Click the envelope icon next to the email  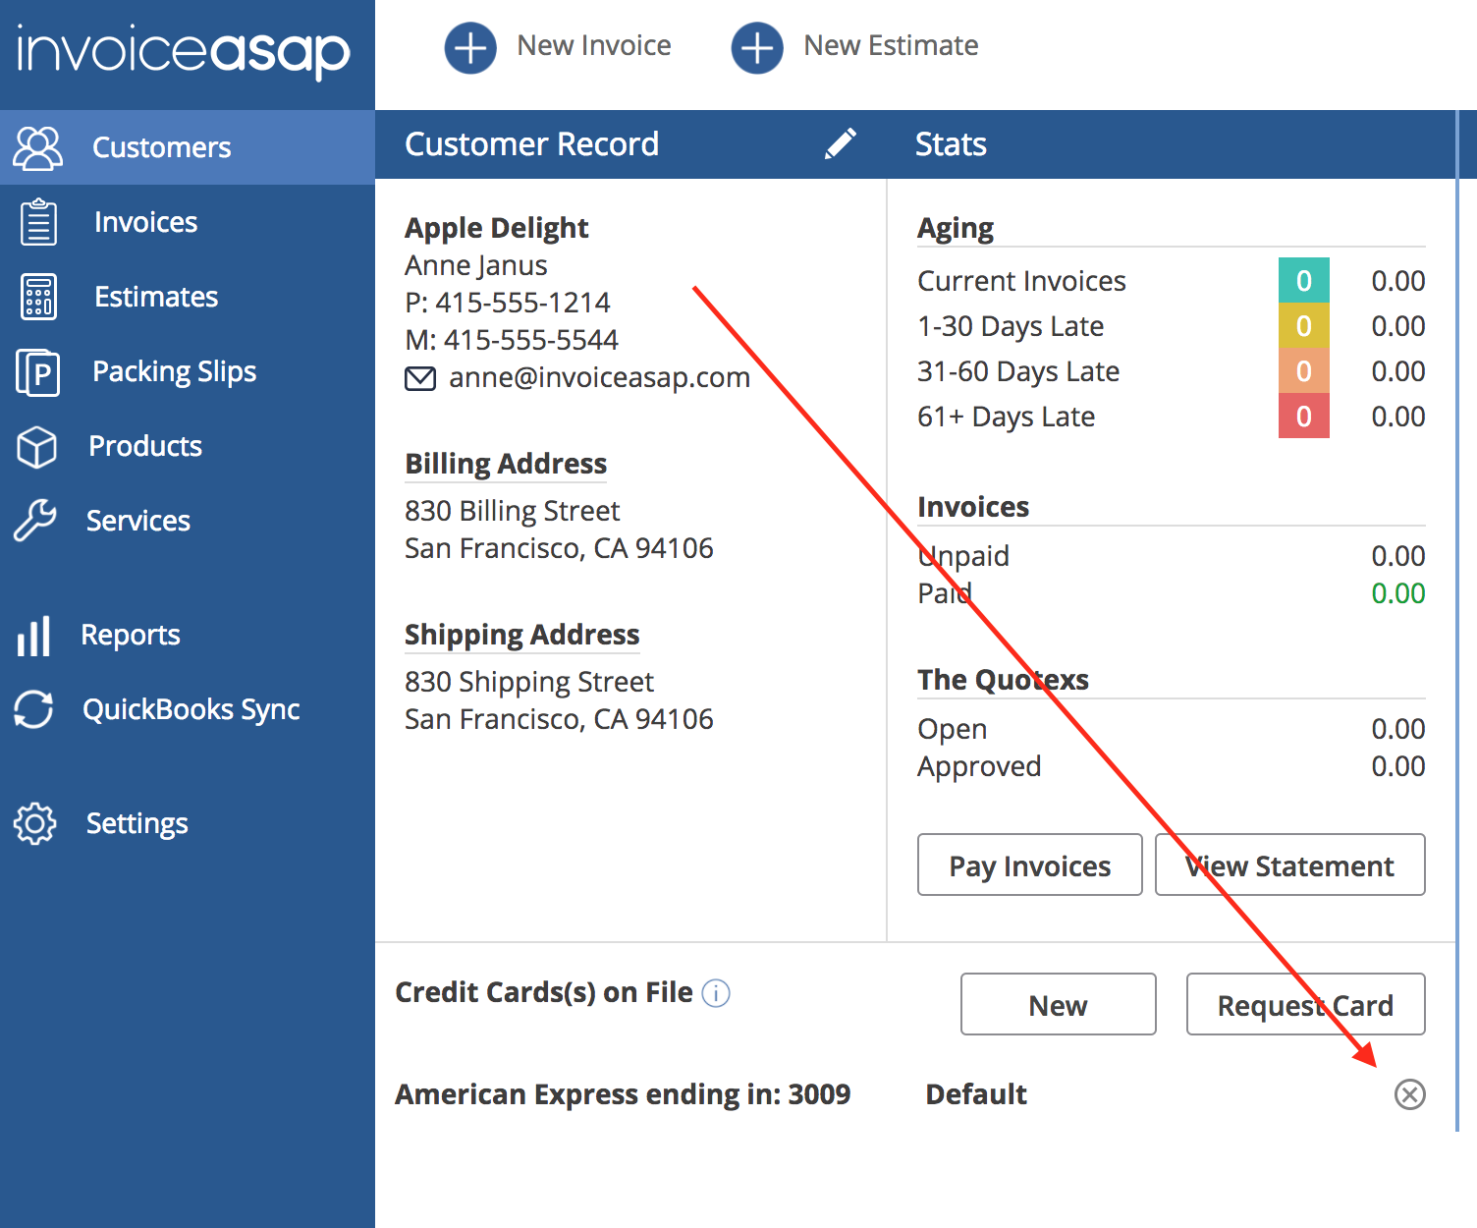tap(420, 378)
